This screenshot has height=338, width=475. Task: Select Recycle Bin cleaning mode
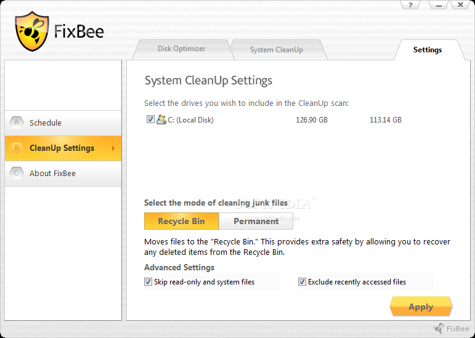coord(181,221)
